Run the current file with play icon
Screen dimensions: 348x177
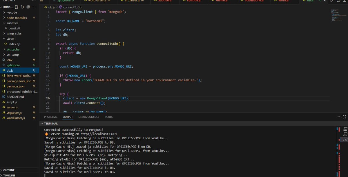click(332, 1)
